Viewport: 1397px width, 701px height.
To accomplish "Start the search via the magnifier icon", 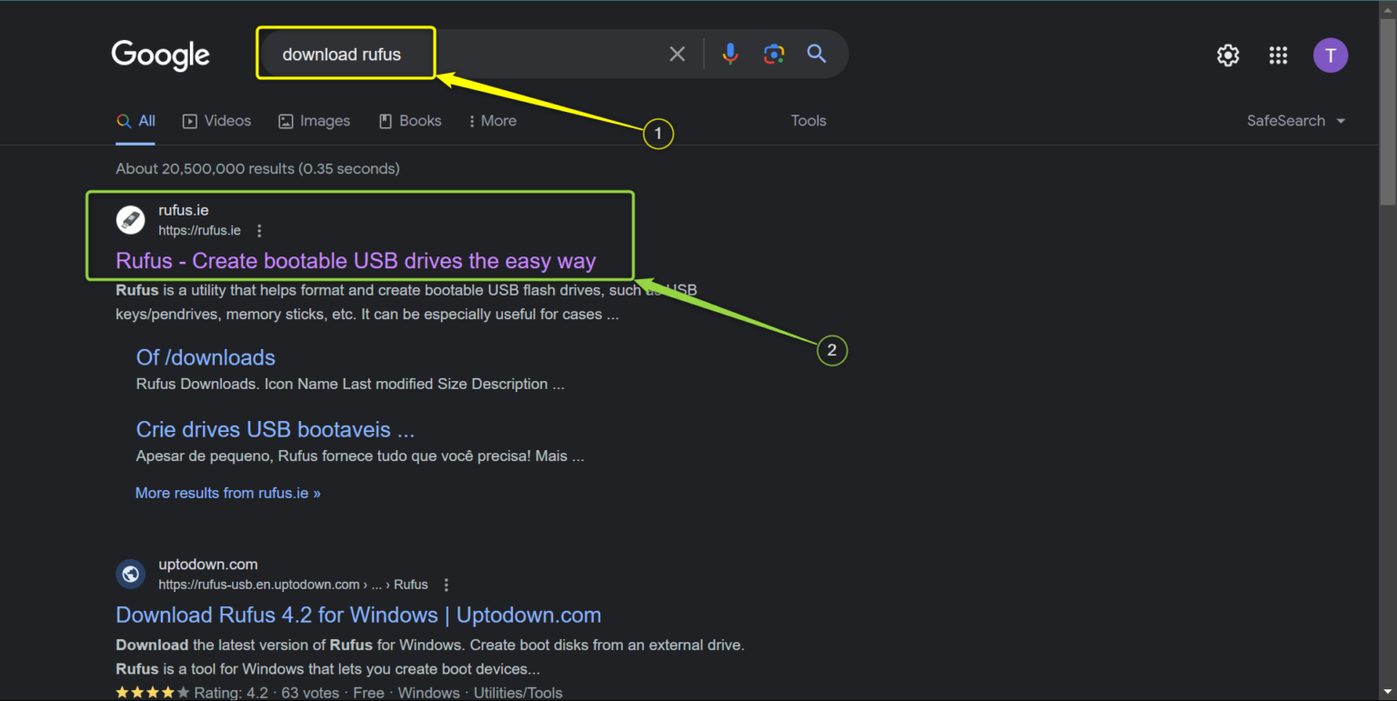I will tap(816, 54).
